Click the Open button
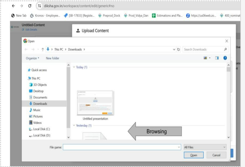This screenshot has height=167, width=245. tap(193, 155)
